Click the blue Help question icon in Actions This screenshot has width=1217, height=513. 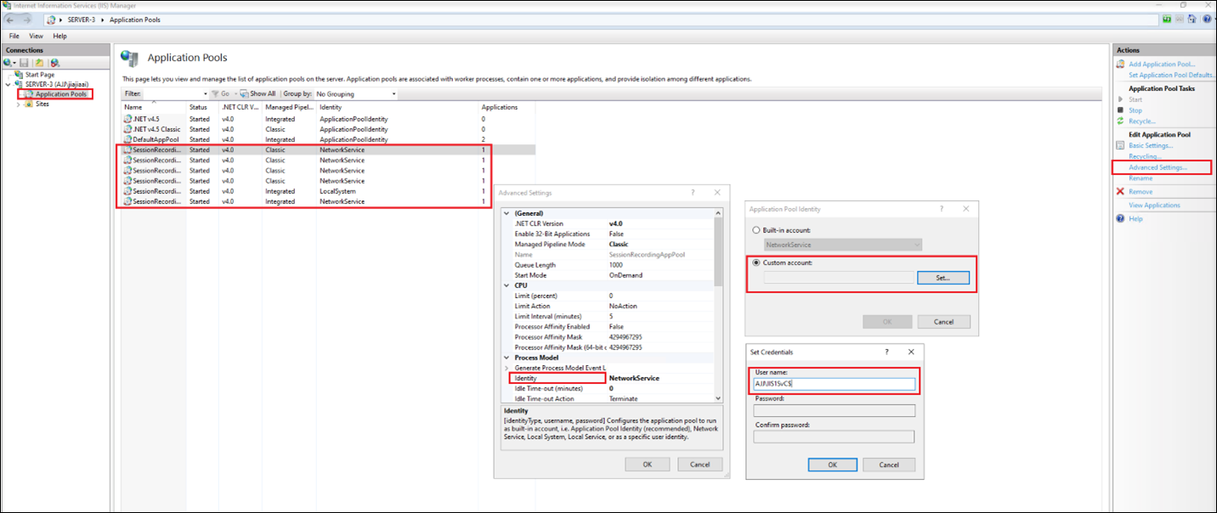[x=1120, y=218]
